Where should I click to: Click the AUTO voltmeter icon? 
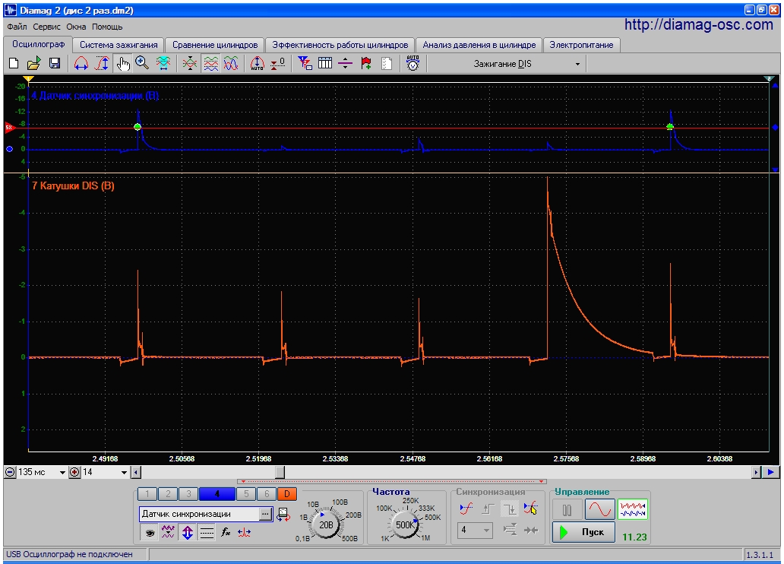pyautogui.click(x=413, y=63)
